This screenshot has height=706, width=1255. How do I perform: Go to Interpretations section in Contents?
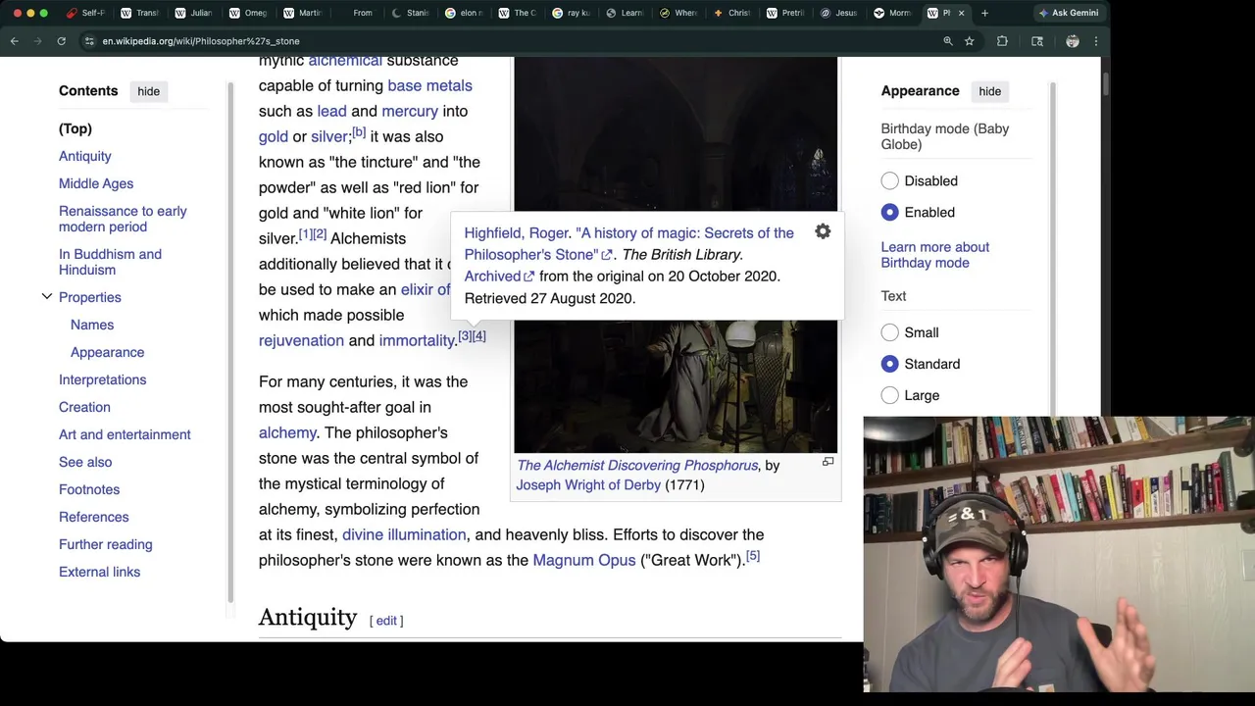(x=102, y=379)
